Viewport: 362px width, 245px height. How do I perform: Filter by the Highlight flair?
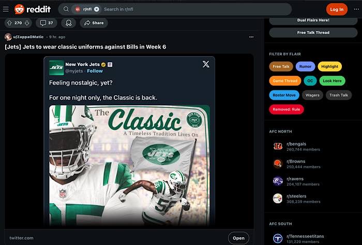(330, 67)
